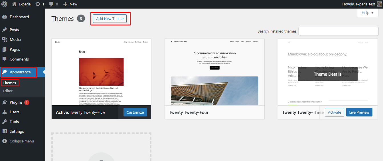Image resolution: width=383 pixels, height=161 pixels.
Task: Click the plus icon beside New
Action: click(65, 4)
